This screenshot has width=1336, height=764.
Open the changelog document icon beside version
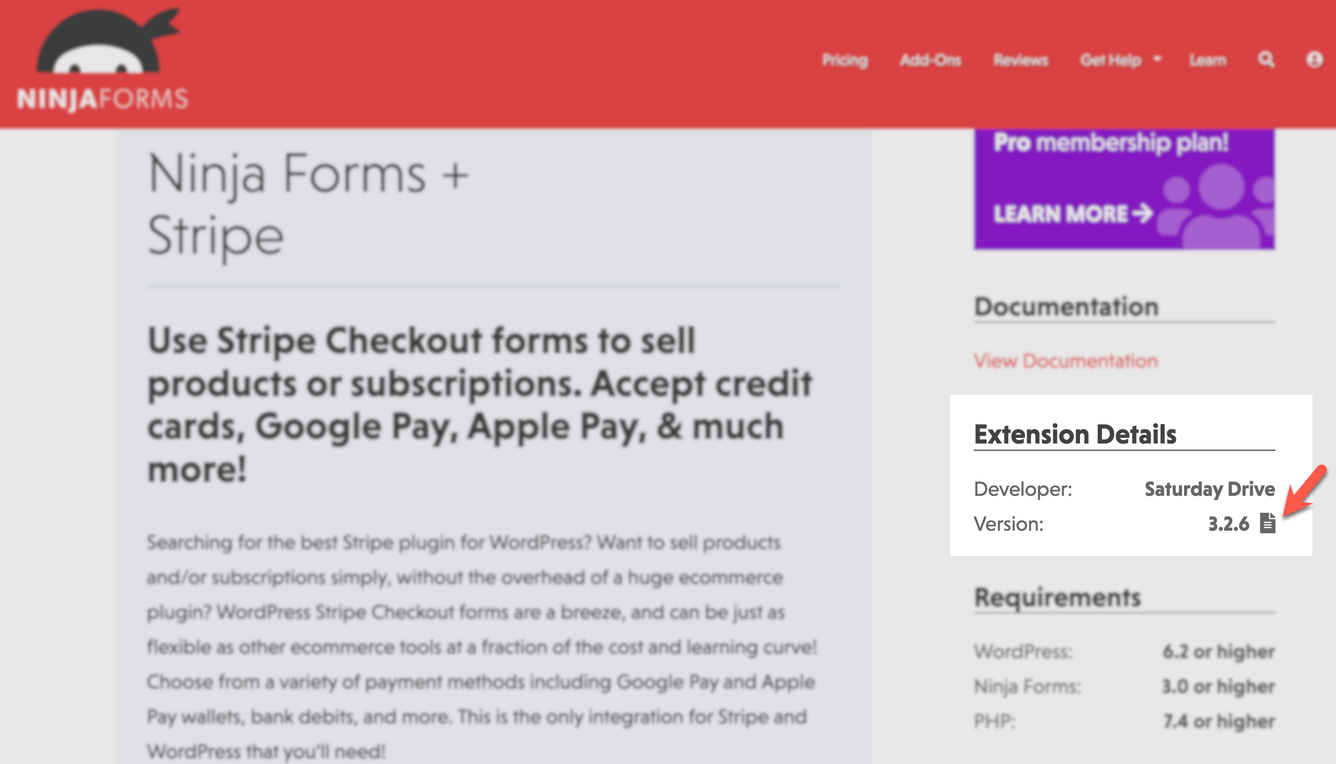coord(1268,524)
